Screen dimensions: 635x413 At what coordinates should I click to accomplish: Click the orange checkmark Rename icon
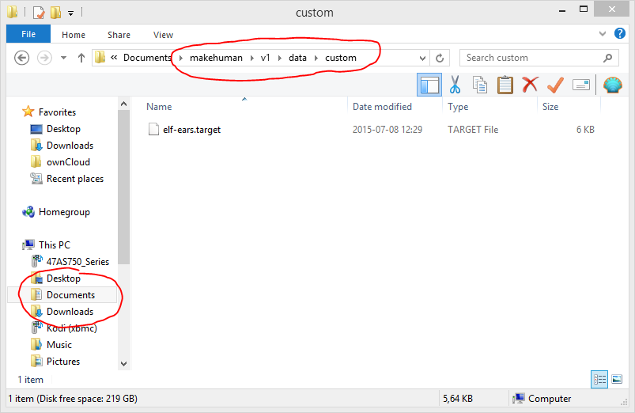[x=555, y=85]
